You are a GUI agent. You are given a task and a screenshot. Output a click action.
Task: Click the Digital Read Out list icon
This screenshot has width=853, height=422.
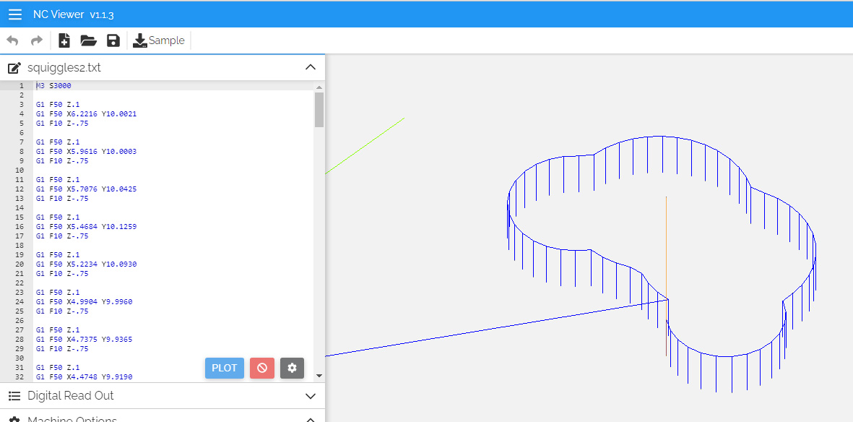(x=14, y=396)
